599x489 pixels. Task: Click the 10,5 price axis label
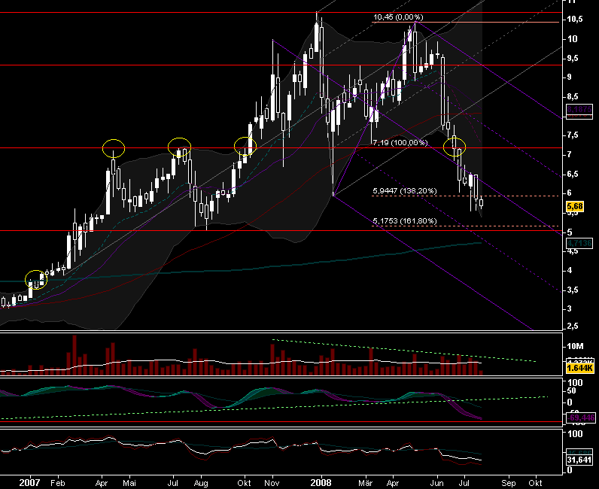coord(575,20)
